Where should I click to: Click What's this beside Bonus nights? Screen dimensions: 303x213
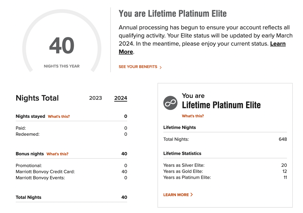[x=58, y=154]
